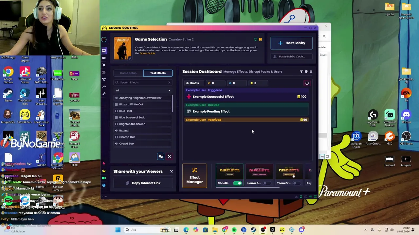Viewport: 419px width, 235px height.
Task: Select the Annoying Neighbor Lawnmower effect
Action: coord(142,98)
